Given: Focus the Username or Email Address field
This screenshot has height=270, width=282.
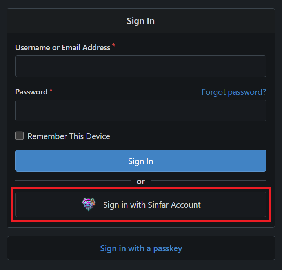Looking at the screenshot, I should [x=141, y=66].
